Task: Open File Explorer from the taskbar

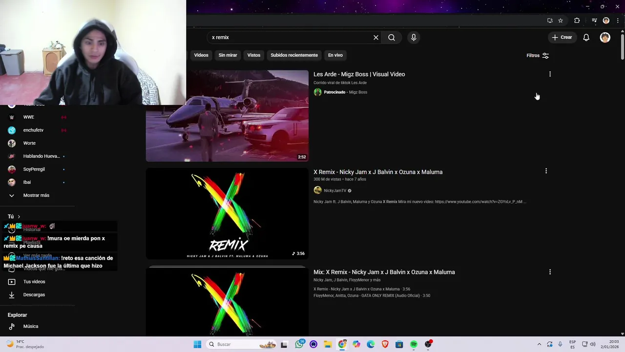Action: [328, 344]
